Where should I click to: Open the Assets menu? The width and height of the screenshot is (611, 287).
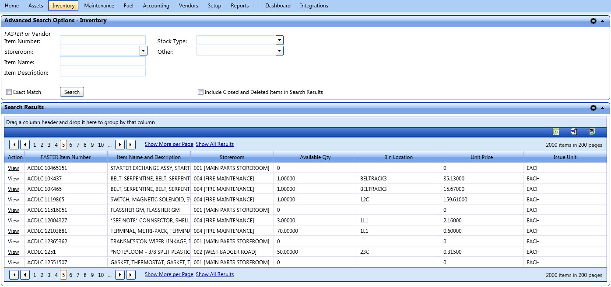(x=35, y=6)
